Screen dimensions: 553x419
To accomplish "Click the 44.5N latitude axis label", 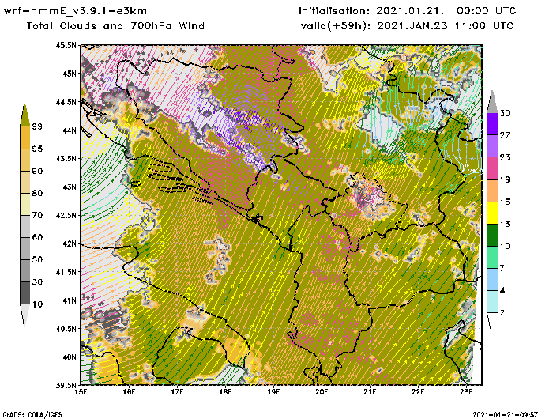I will pos(66,102).
